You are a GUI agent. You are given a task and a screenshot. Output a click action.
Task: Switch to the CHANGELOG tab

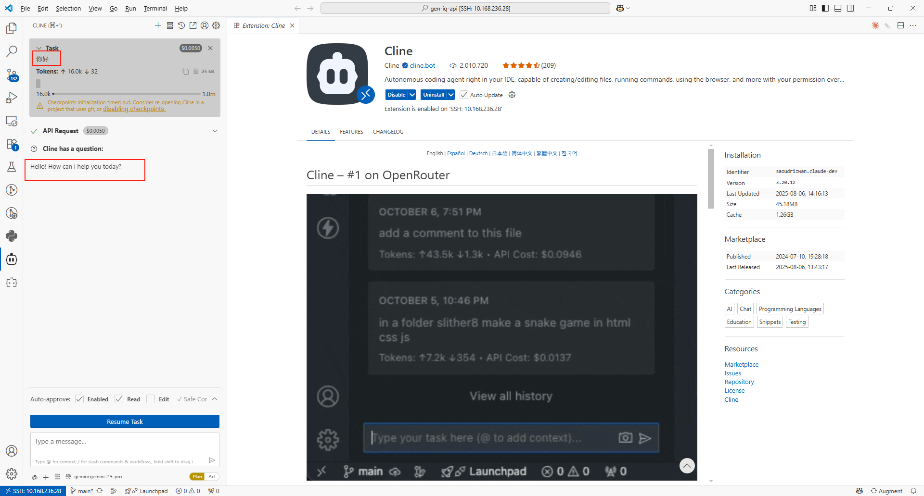388,132
